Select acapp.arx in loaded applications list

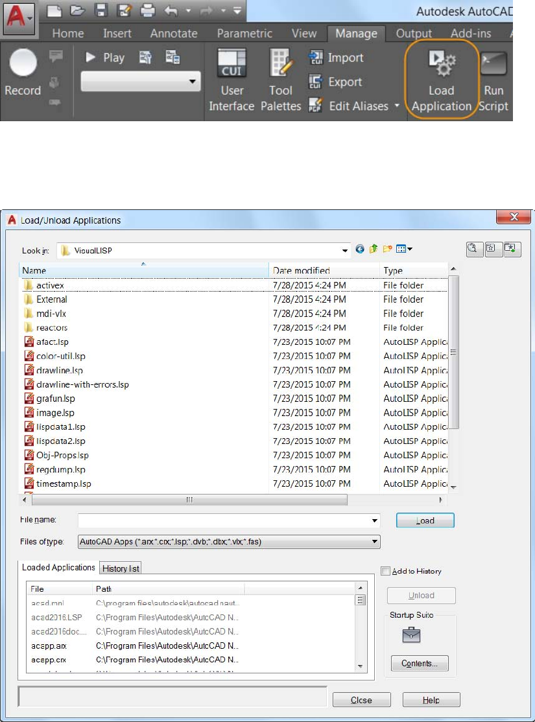[x=49, y=646]
